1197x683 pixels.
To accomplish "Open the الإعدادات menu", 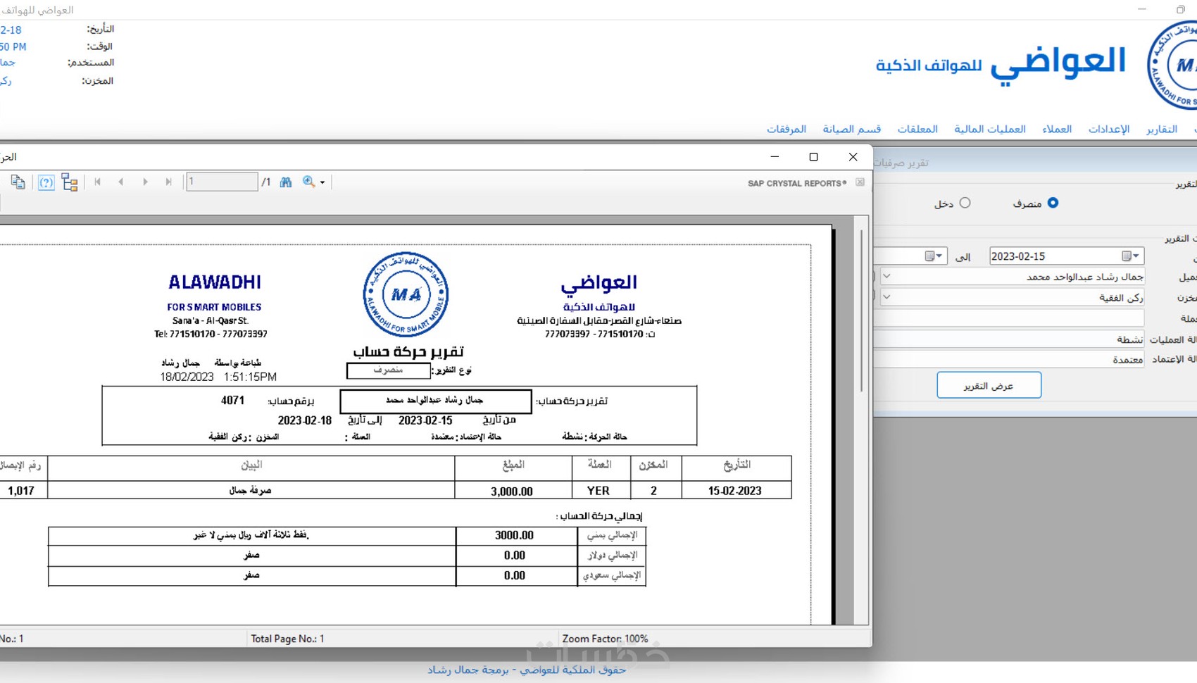I will [x=1109, y=129].
